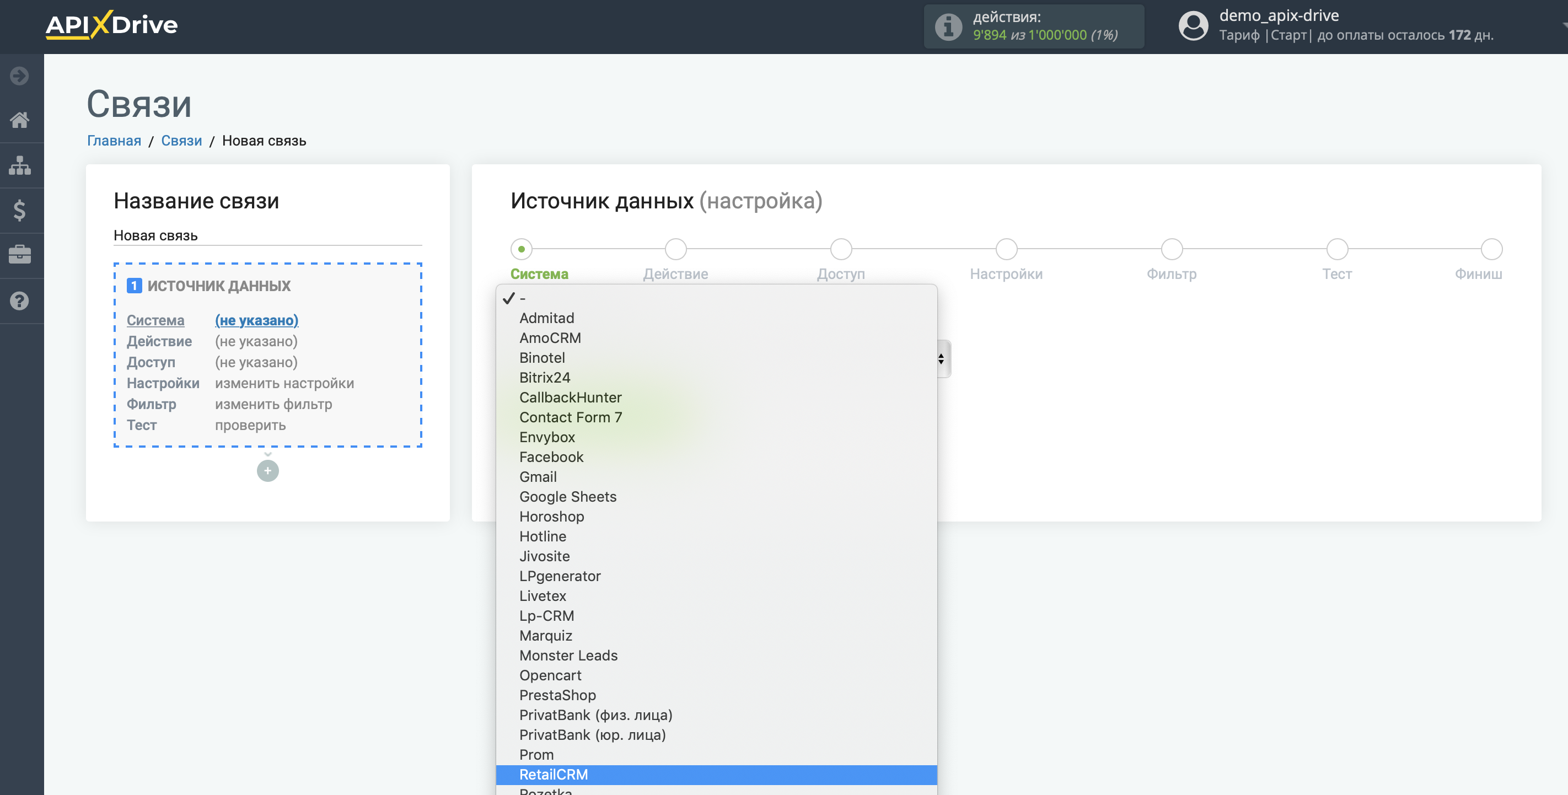This screenshot has height=795, width=1568.
Task: Click the APIXDrive logo
Action: point(111,25)
